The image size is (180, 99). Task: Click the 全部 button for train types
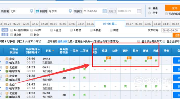[5, 30]
